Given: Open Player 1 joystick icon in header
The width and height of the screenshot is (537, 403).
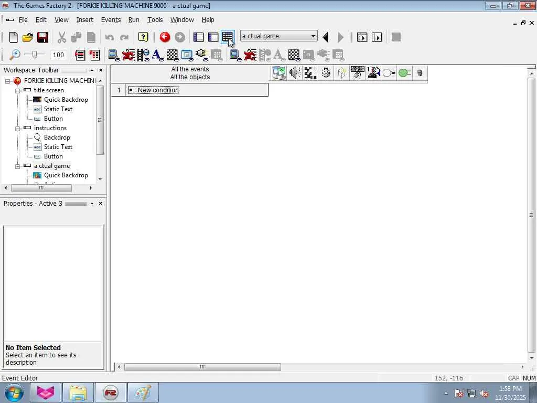Looking at the screenshot, I should pos(373,72).
